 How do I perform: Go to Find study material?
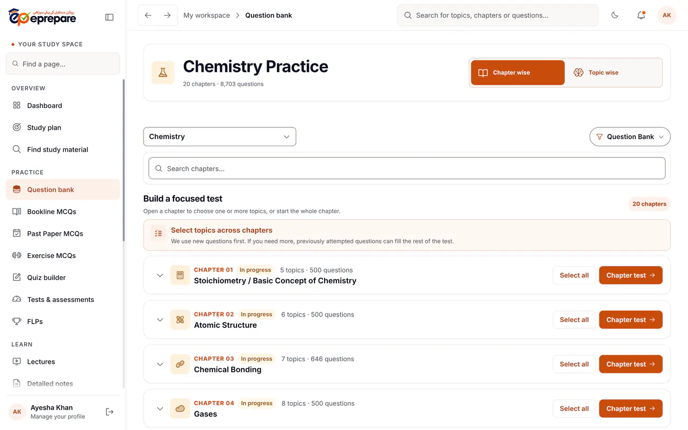pos(63,149)
